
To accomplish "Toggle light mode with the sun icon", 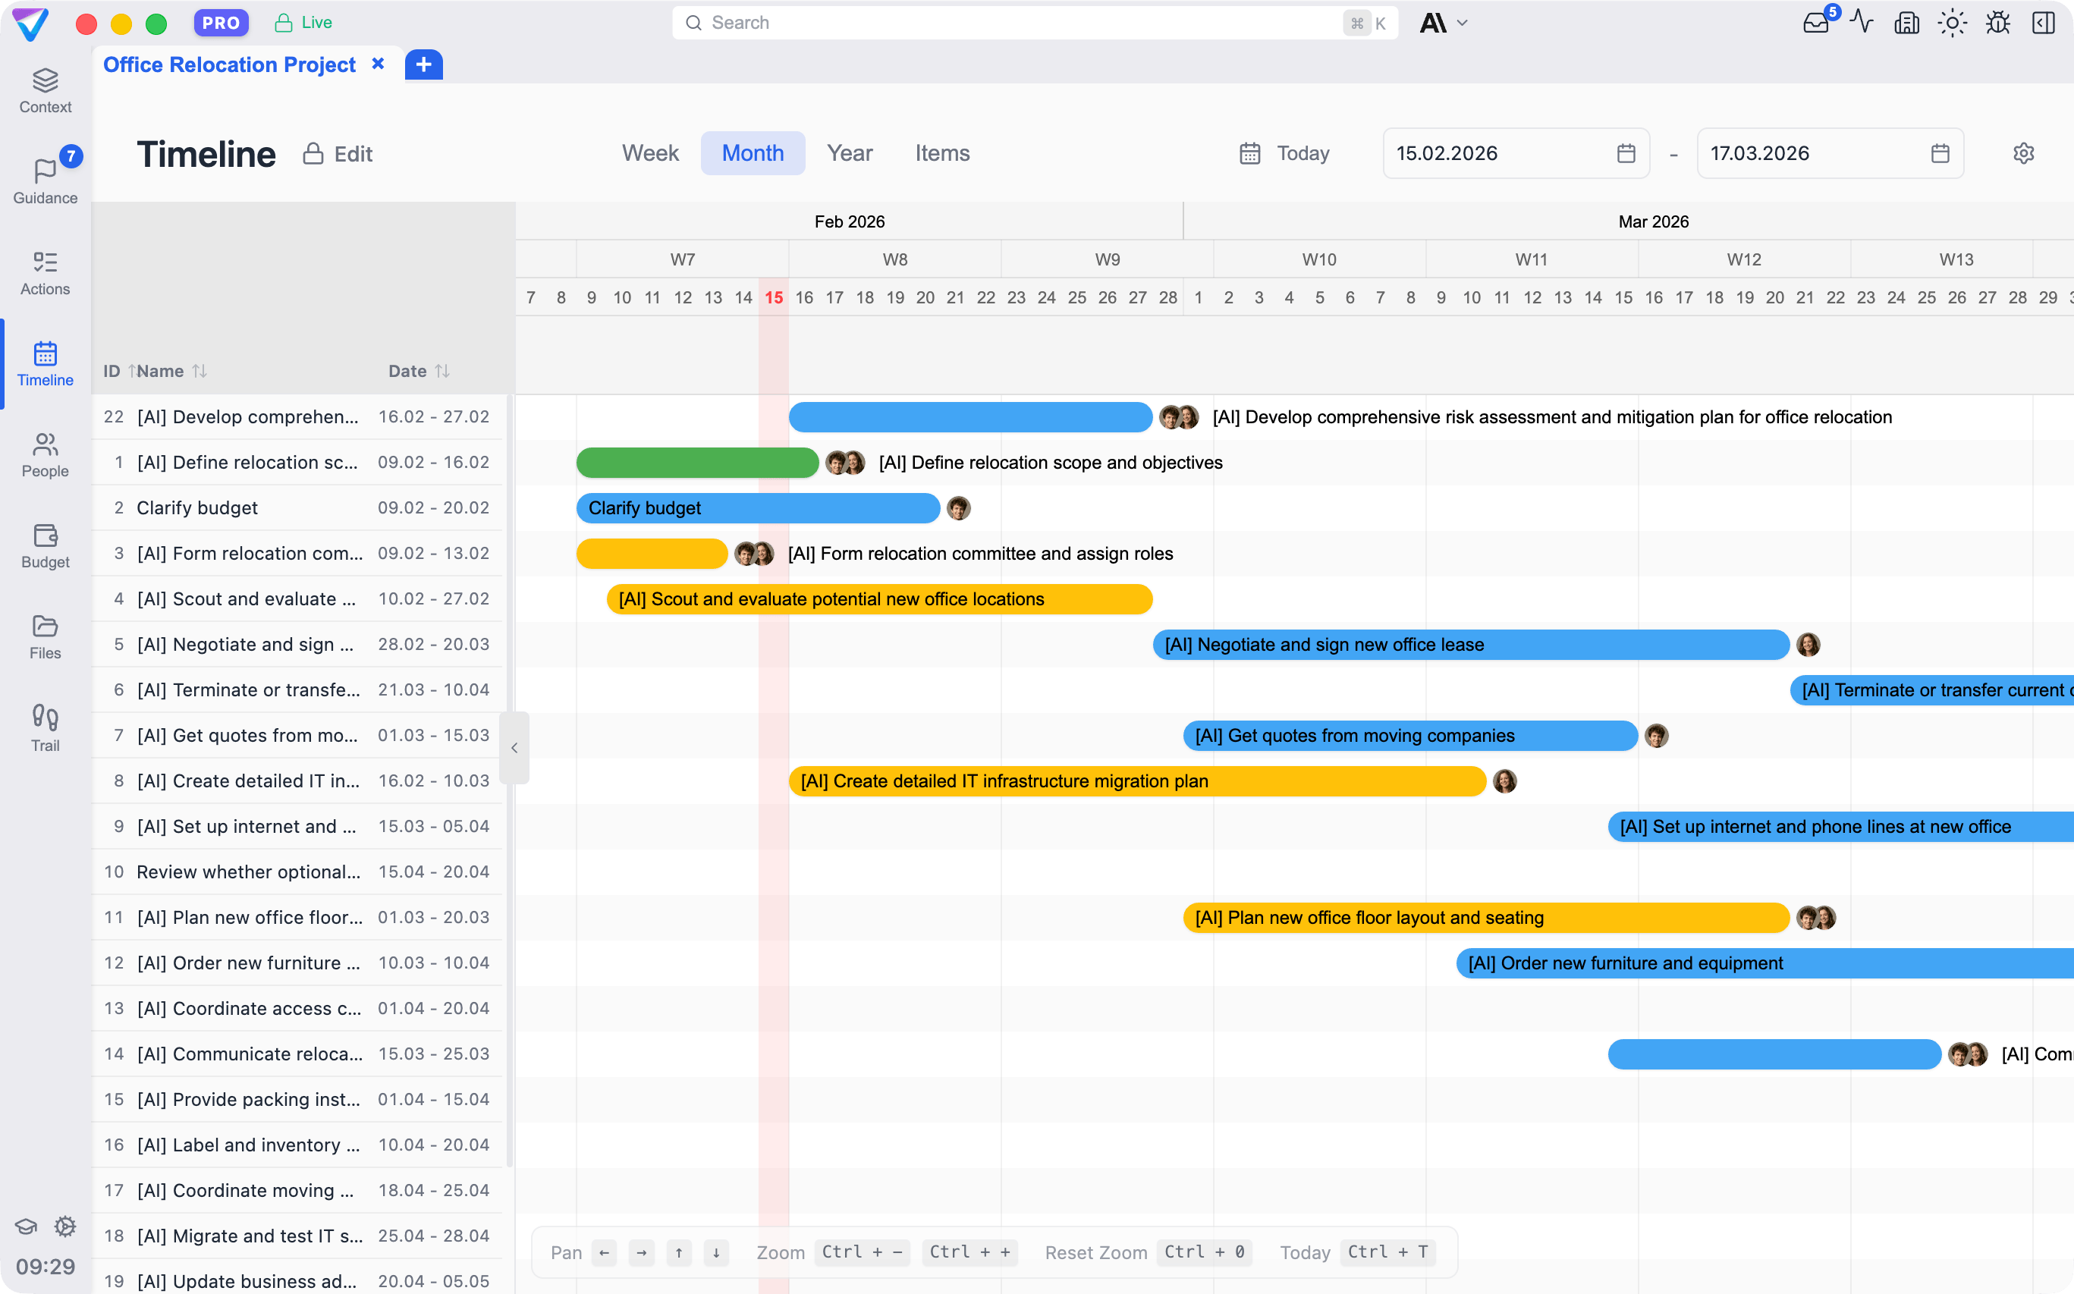I will click(1952, 22).
